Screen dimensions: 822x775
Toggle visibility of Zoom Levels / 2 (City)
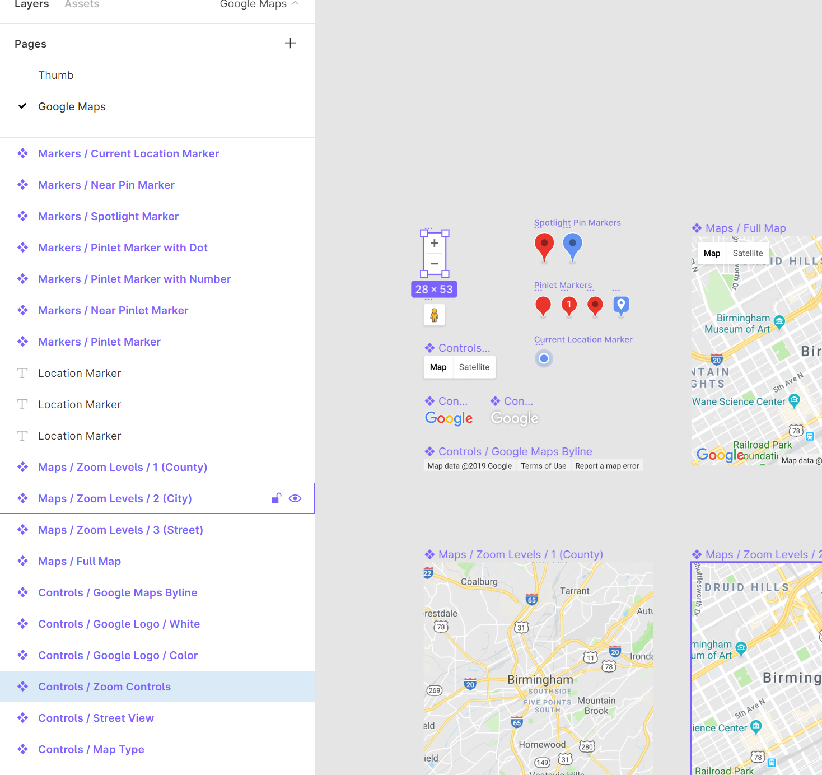point(295,498)
